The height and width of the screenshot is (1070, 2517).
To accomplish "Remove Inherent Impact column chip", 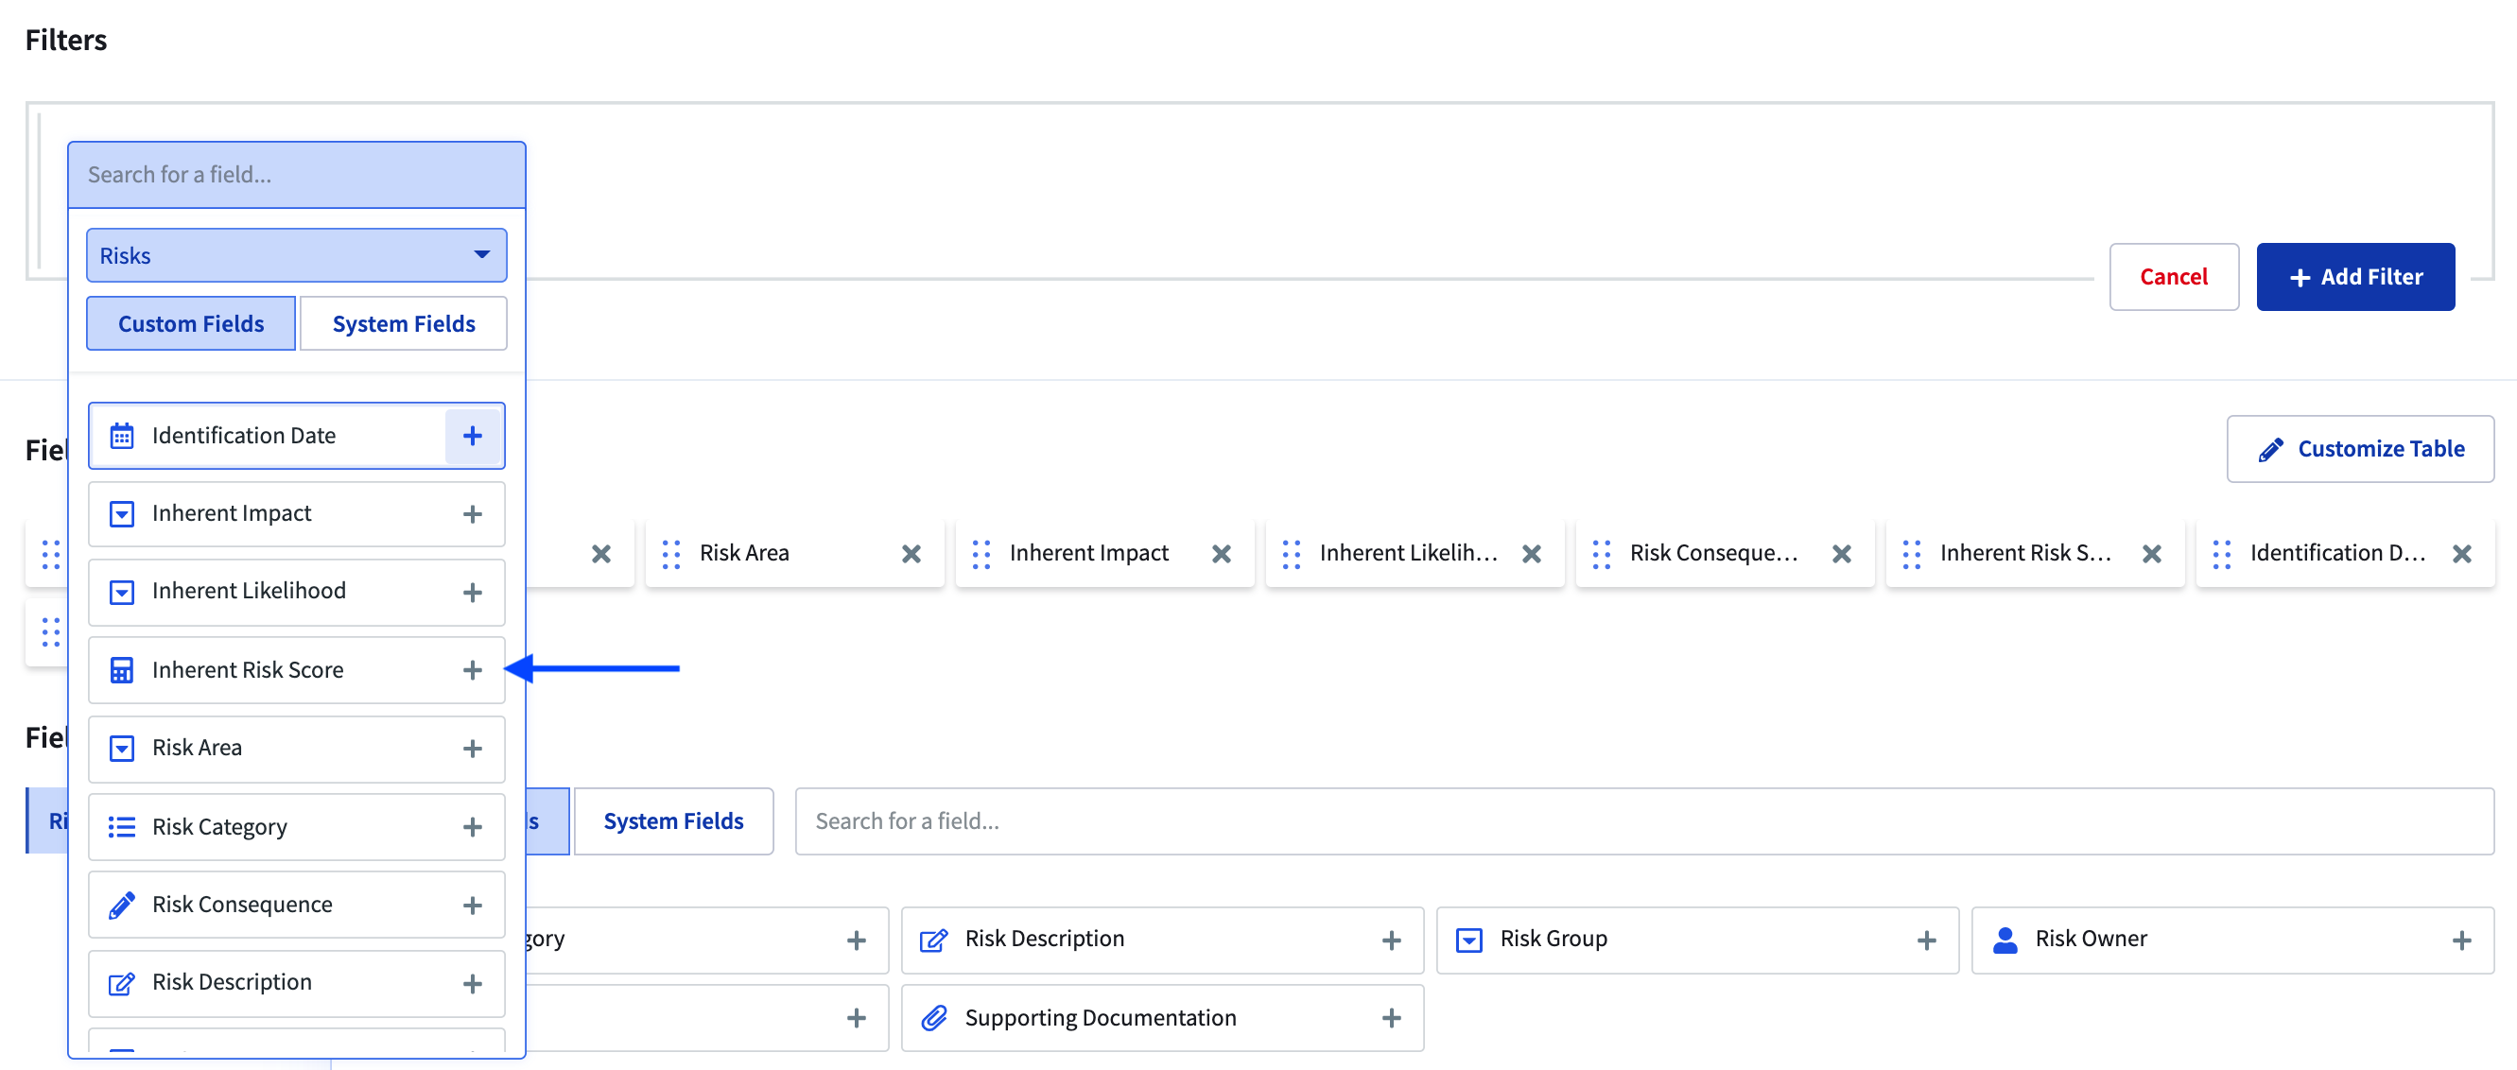I will [x=1221, y=554].
